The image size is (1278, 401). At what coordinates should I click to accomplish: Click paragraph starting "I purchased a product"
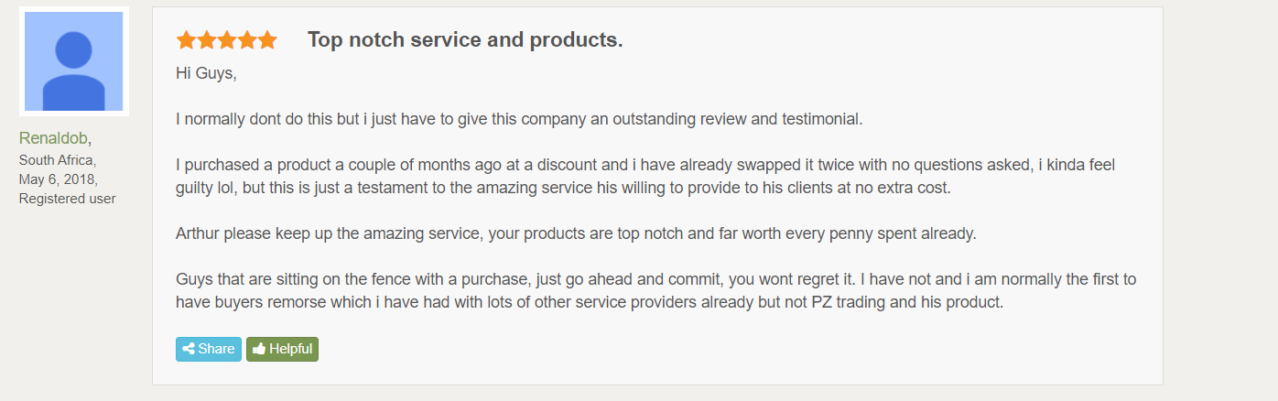[645, 177]
